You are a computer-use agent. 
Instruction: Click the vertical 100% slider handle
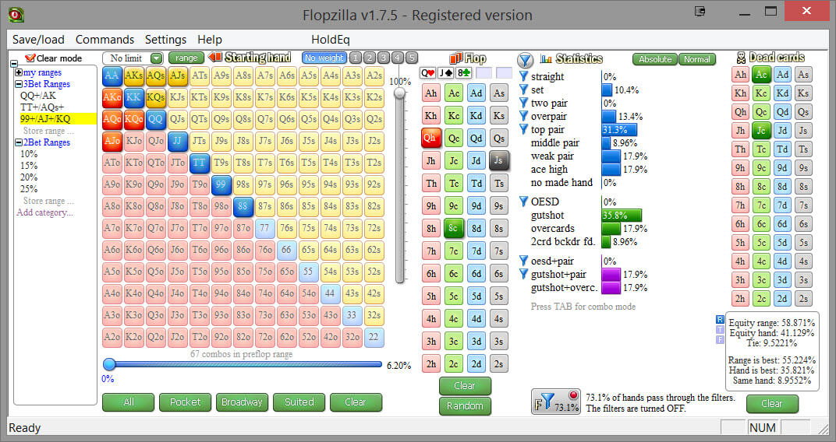pyautogui.click(x=400, y=93)
